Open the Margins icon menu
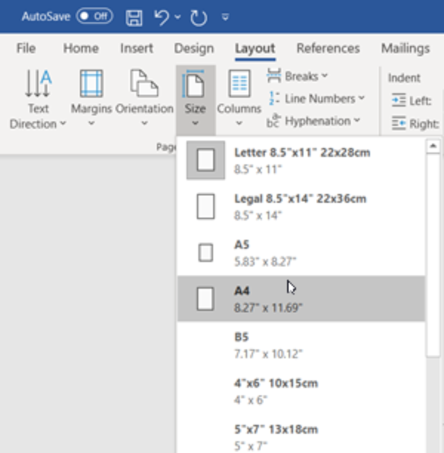Image resolution: width=444 pixels, height=453 pixels. (91, 83)
